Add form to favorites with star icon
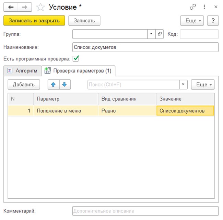 coord(40,7)
